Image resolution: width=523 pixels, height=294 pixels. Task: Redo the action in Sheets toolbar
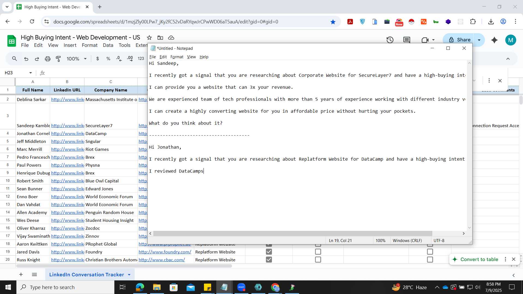tap(37, 59)
